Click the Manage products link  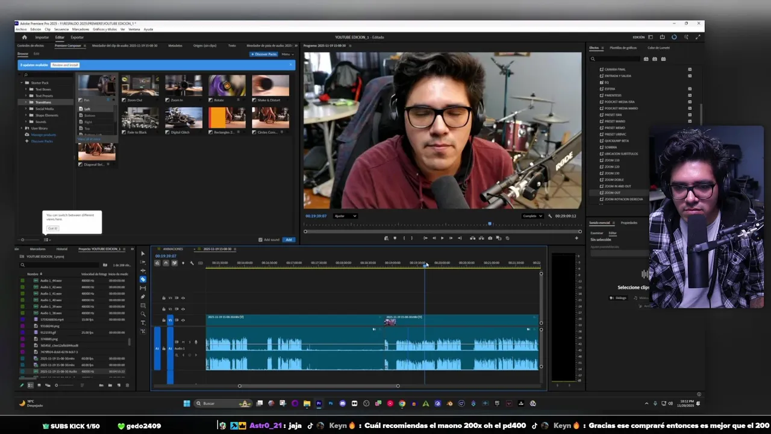pos(43,134)
